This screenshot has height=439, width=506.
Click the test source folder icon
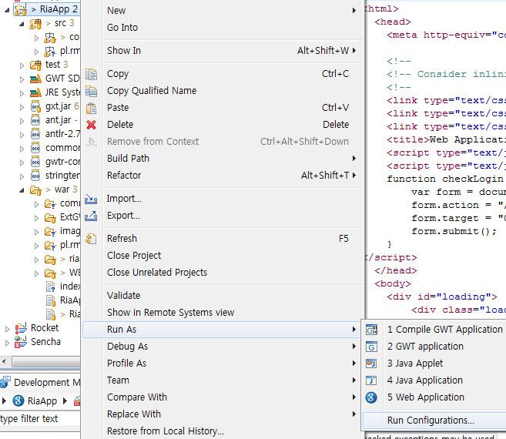click(35, 65)
